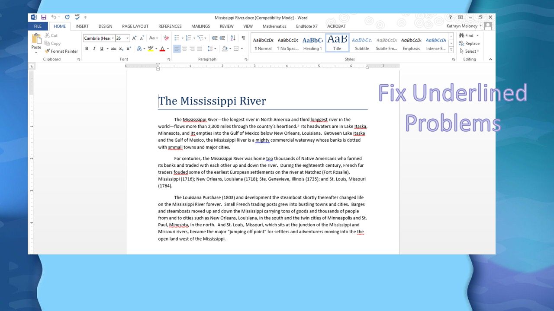Align text to the right
554x311 pixels.
pyautogui.click(x=192, y=49)
